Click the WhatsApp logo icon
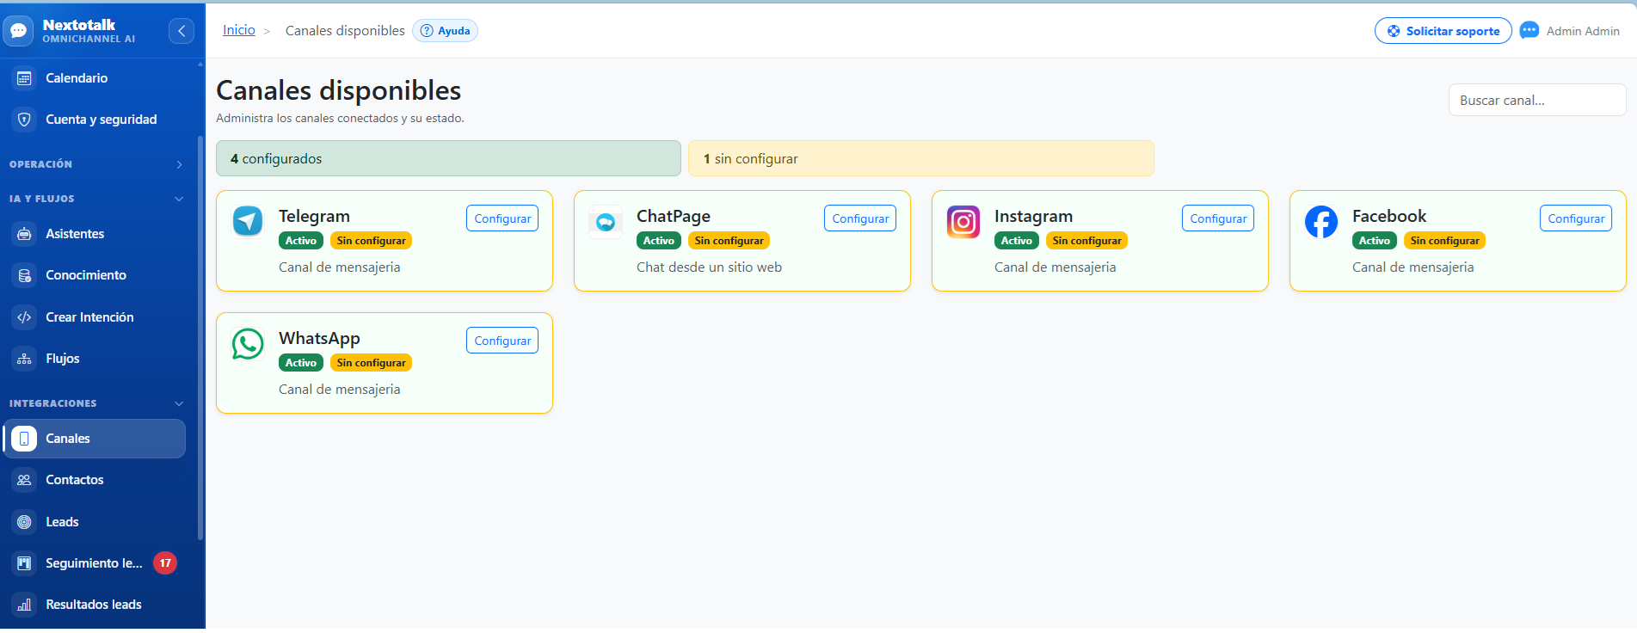This screenshot has height=633, width=1637. 248,344
